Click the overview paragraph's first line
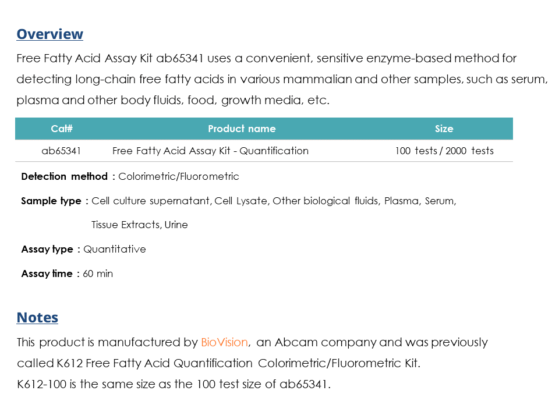 click(266, 58)
